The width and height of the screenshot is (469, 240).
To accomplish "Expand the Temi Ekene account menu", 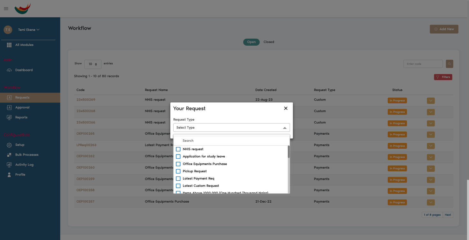I will click(x=29, y=29).
